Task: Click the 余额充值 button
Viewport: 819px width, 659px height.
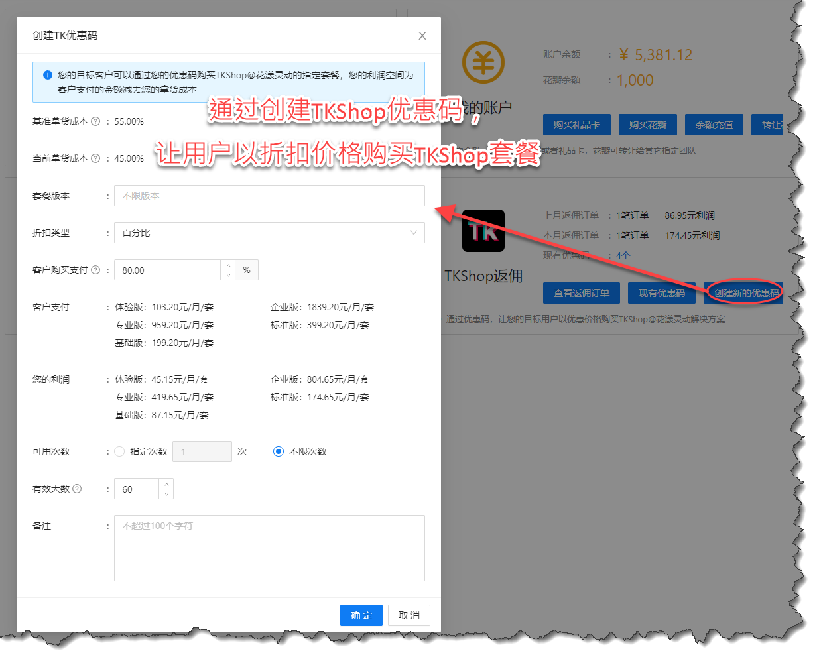Action: click(x=714, y=125)
